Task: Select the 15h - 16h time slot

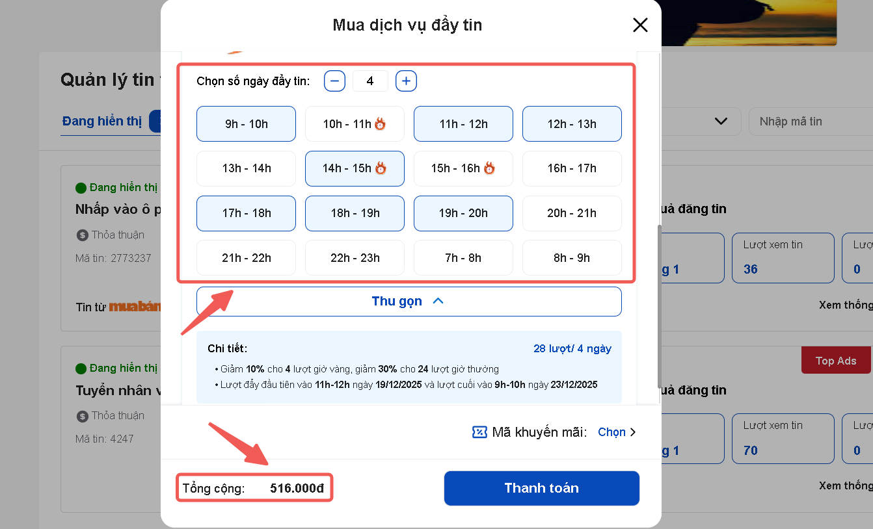Action: (x=463, y=168)
